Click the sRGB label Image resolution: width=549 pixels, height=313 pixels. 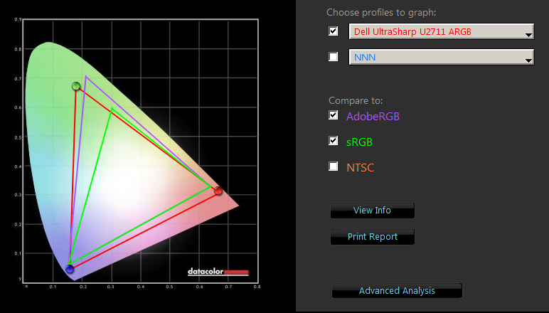[359, 142]
